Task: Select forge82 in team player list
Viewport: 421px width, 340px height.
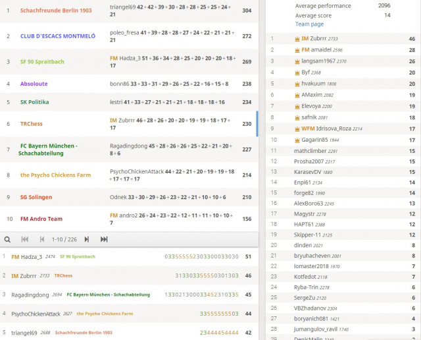Action: pyautogui.click(x=304, y=193)
